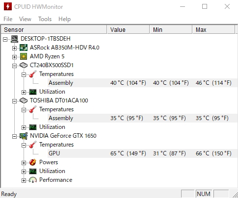Collapse the NVIDIA GeForce GTX 1650 node
The image size is (238, 198).
(x=14, y=136)
